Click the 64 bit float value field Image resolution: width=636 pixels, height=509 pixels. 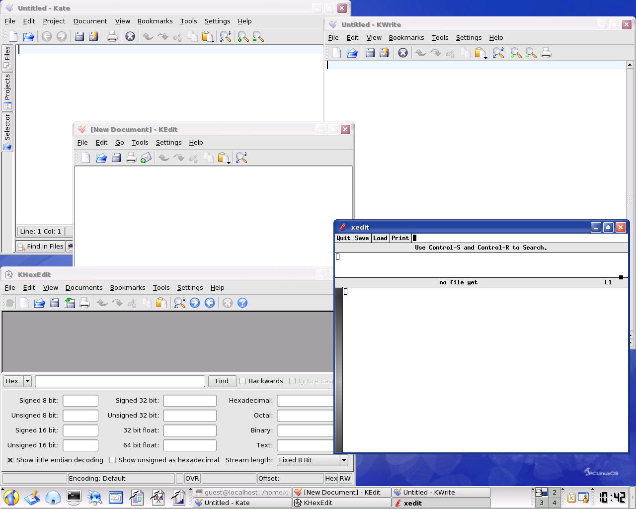190,445
